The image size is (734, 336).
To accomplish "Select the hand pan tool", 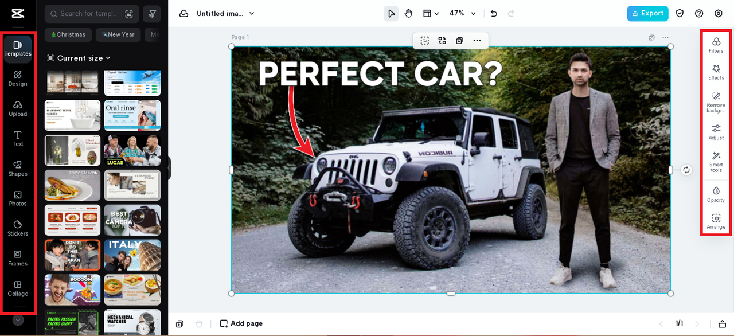I will coord(408,13).
